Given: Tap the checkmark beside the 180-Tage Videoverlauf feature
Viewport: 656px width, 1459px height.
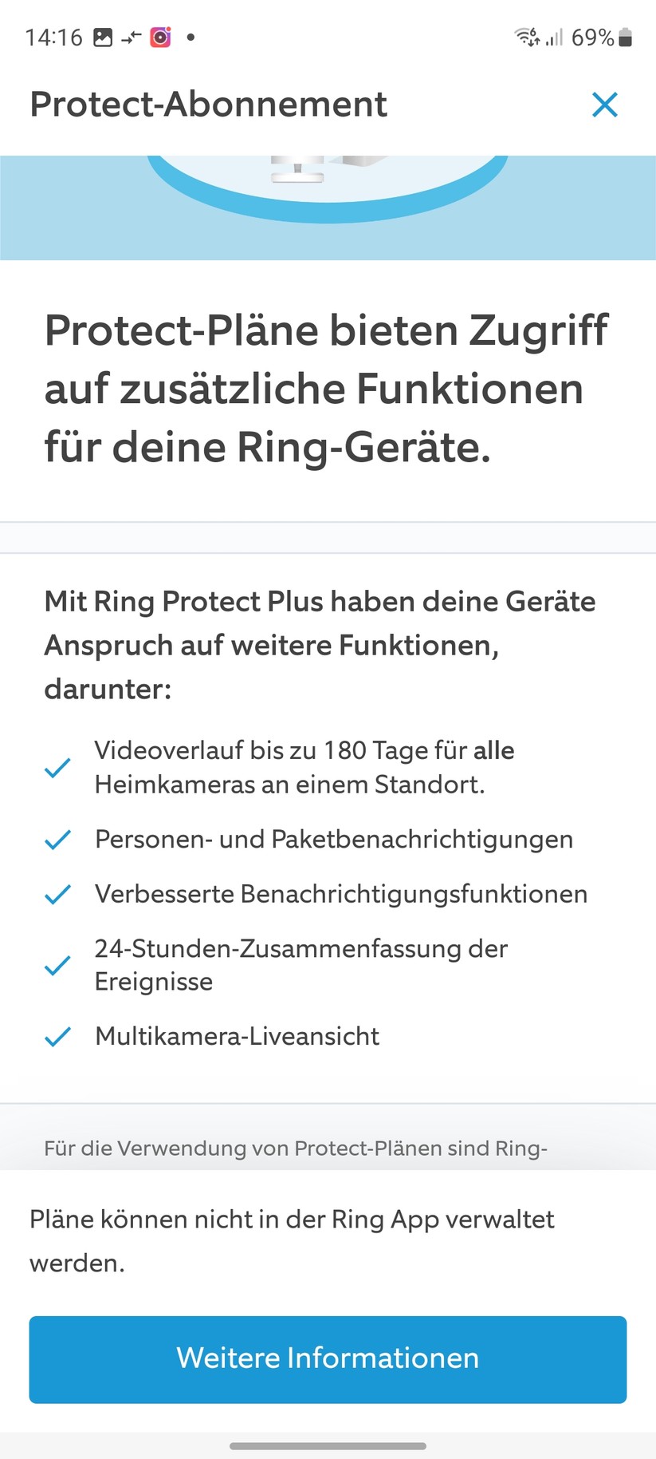Looking at the screenshot, I should coord(57,769).
